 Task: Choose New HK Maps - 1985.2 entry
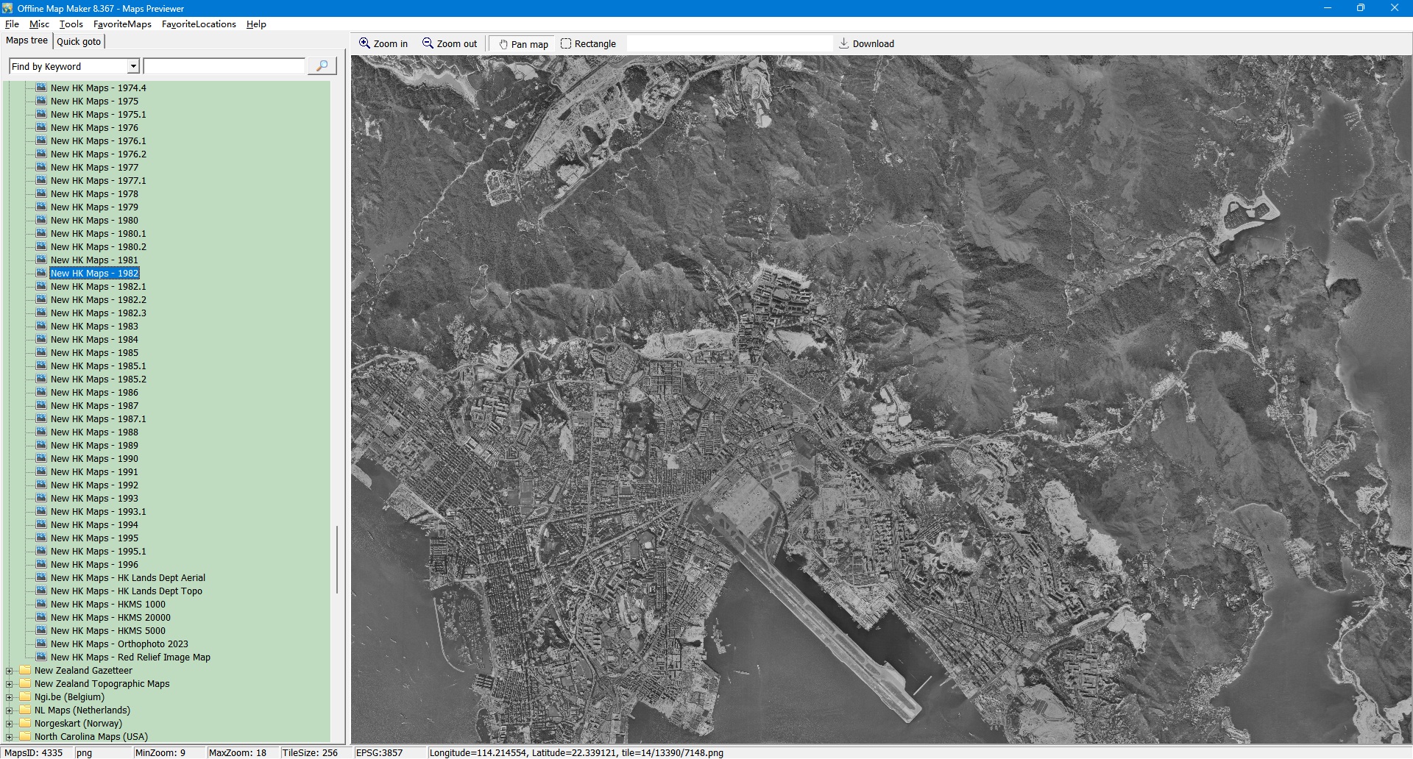pyautogui.click(x=98, y=379)
